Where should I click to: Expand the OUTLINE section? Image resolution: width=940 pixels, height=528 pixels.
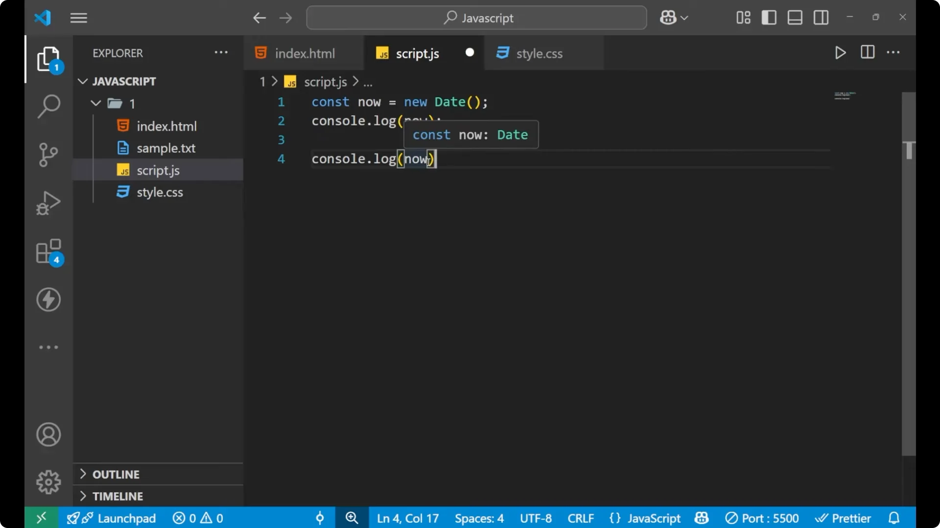click(82, 474)
